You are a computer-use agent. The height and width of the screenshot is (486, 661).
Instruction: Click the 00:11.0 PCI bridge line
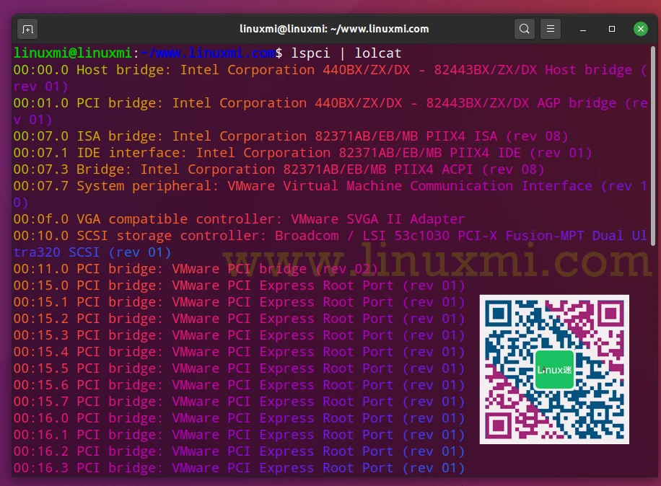tap(196, 269)
